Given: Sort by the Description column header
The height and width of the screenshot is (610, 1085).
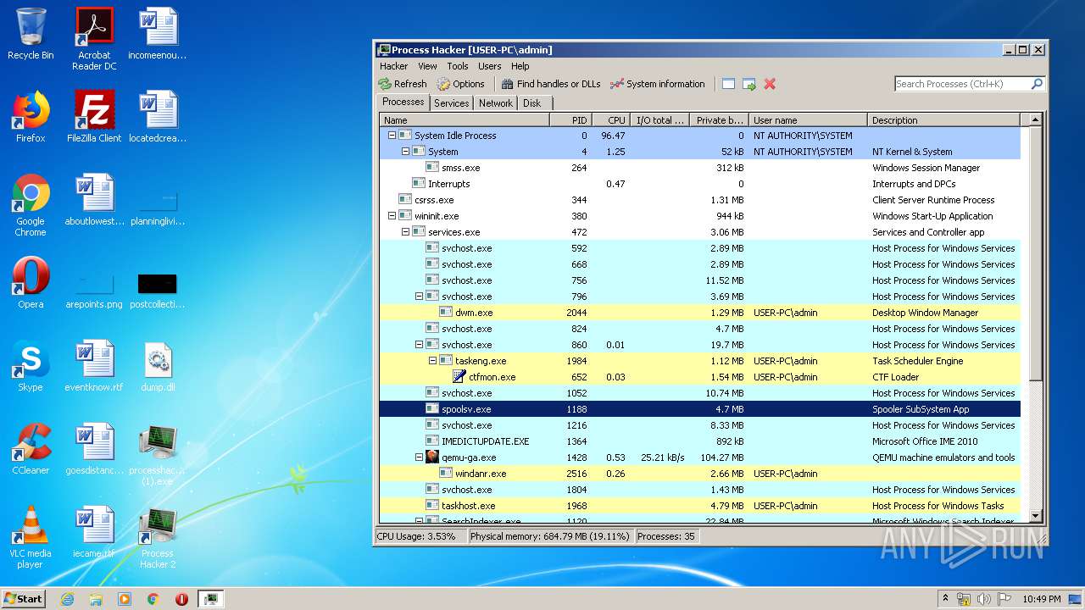Looking at the screenshot, I should coord(944,120).
